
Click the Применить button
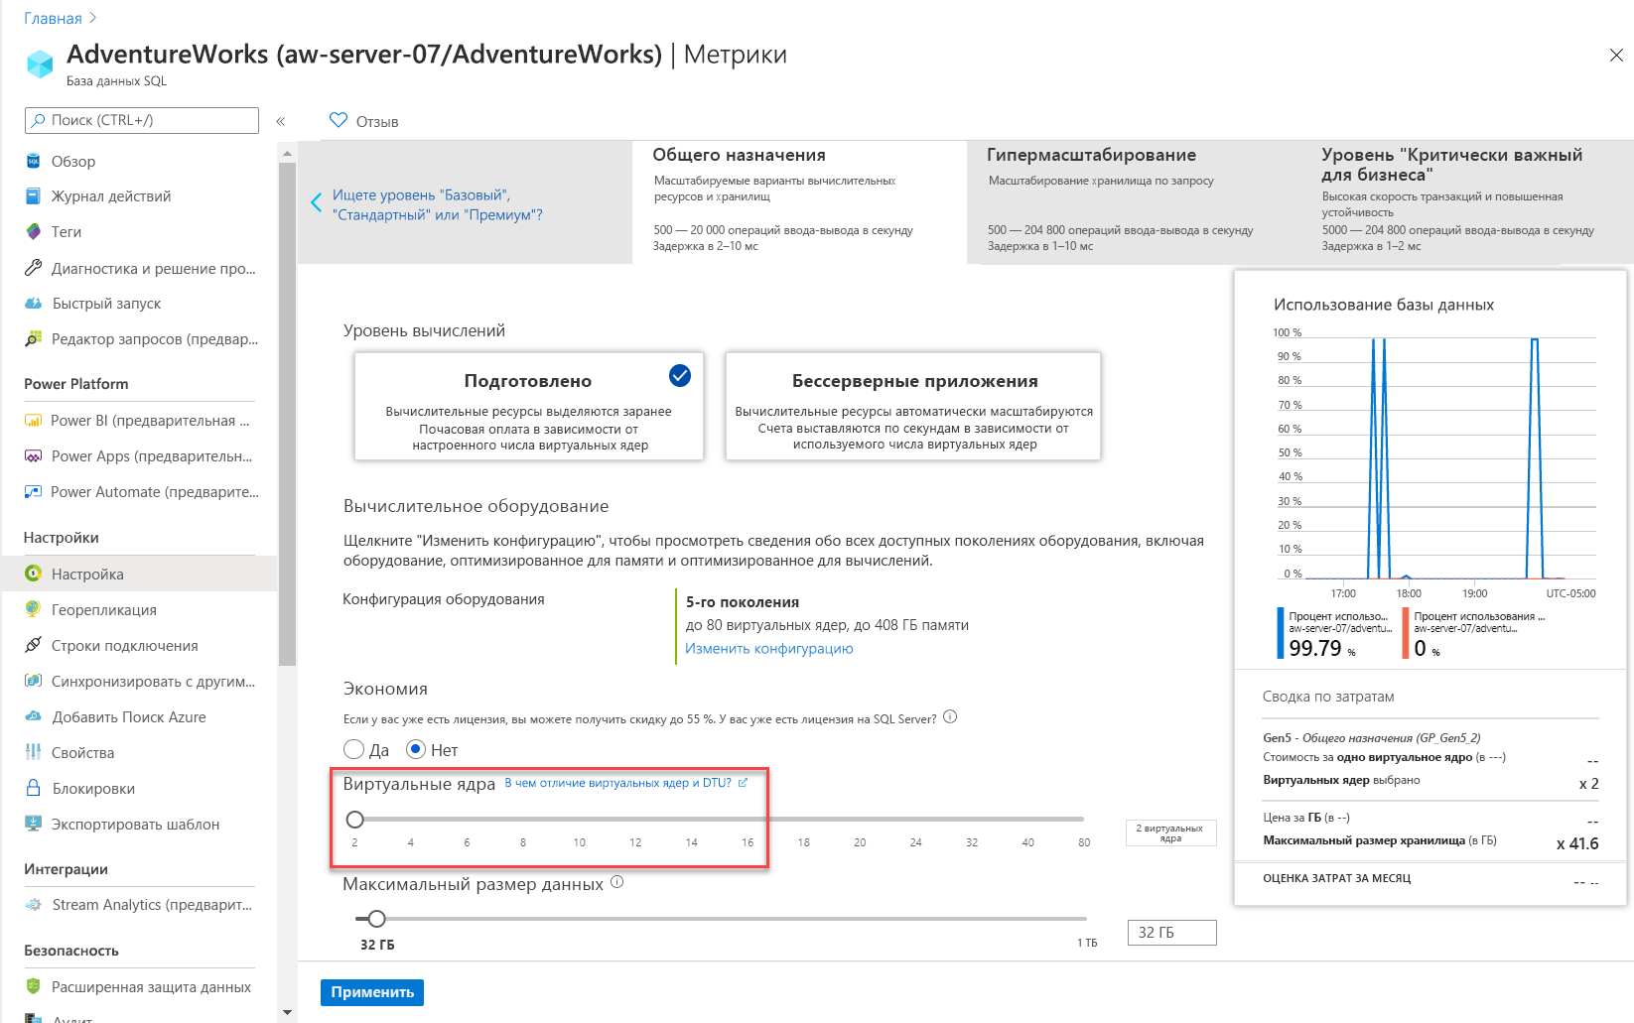click(372, 992)
